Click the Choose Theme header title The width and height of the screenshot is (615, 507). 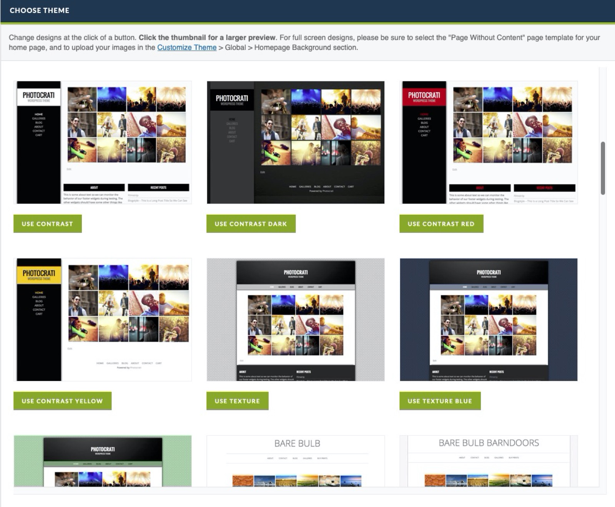coord(40,10)
